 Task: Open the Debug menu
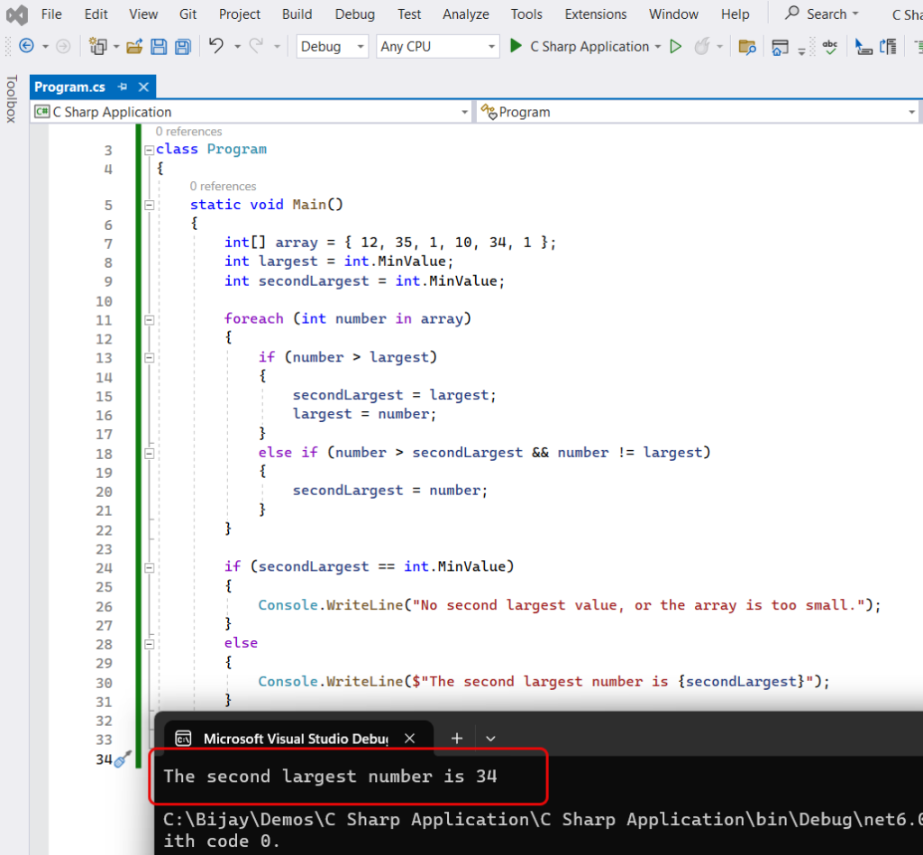tap(354, 14)
